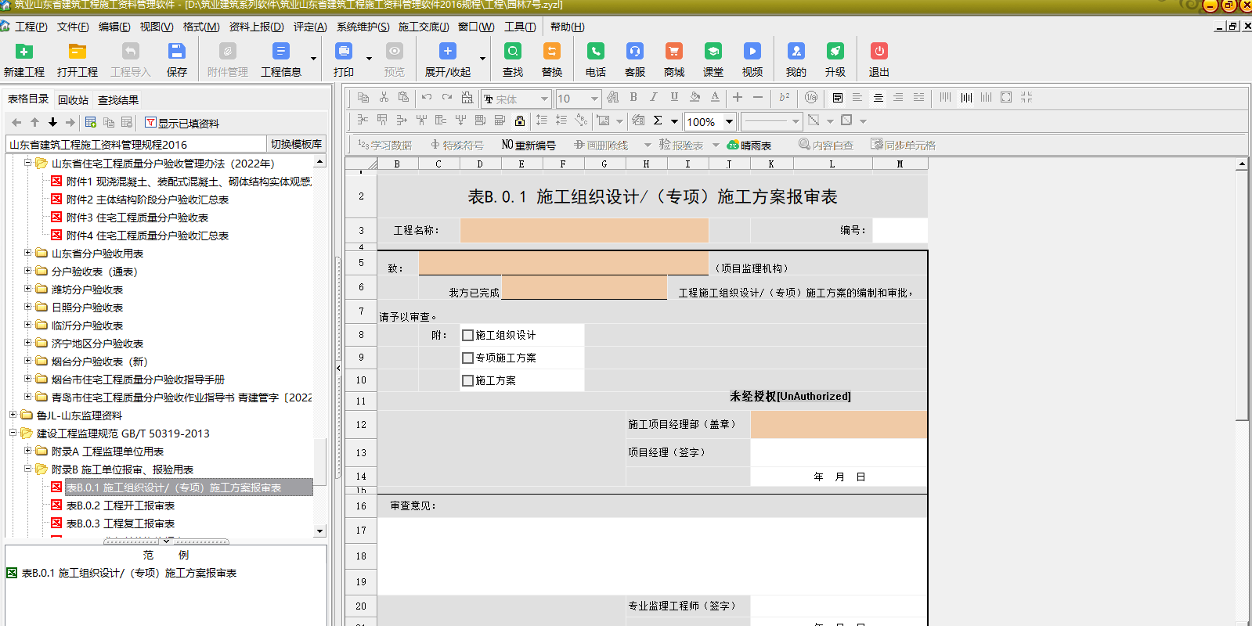This screenshot has width=1252, height=626.
Task: Open the 100% zoom dropdown
Action: click(729, 121)
